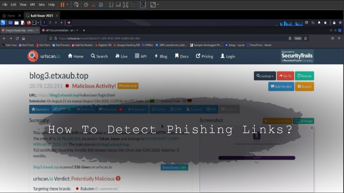Open the Firefox hamburger menu

[339, 38]
